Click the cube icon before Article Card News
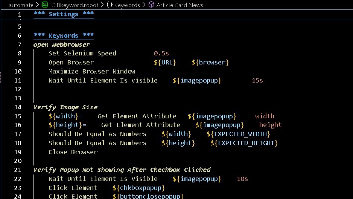The width and height of the screenshot is (353, 199). point(151,5)
